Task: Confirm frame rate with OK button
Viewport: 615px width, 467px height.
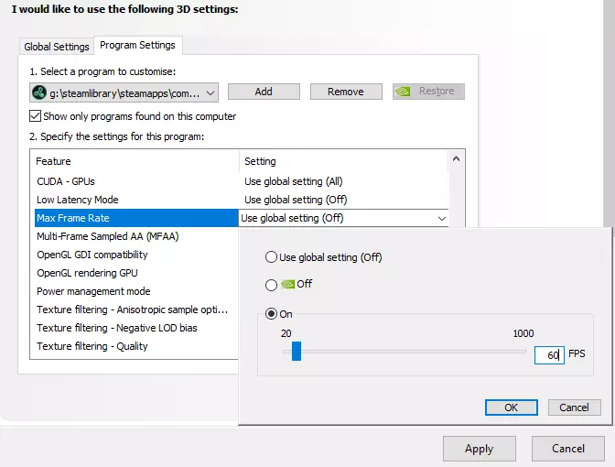Action: [511, 407]
